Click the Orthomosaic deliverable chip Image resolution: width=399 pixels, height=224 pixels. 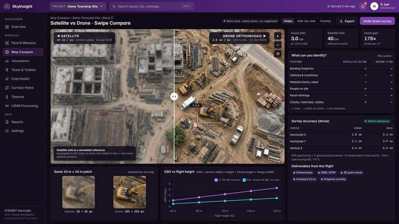coord(303,173)
